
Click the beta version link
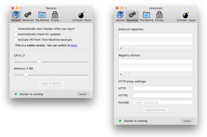tap(74, 45)
